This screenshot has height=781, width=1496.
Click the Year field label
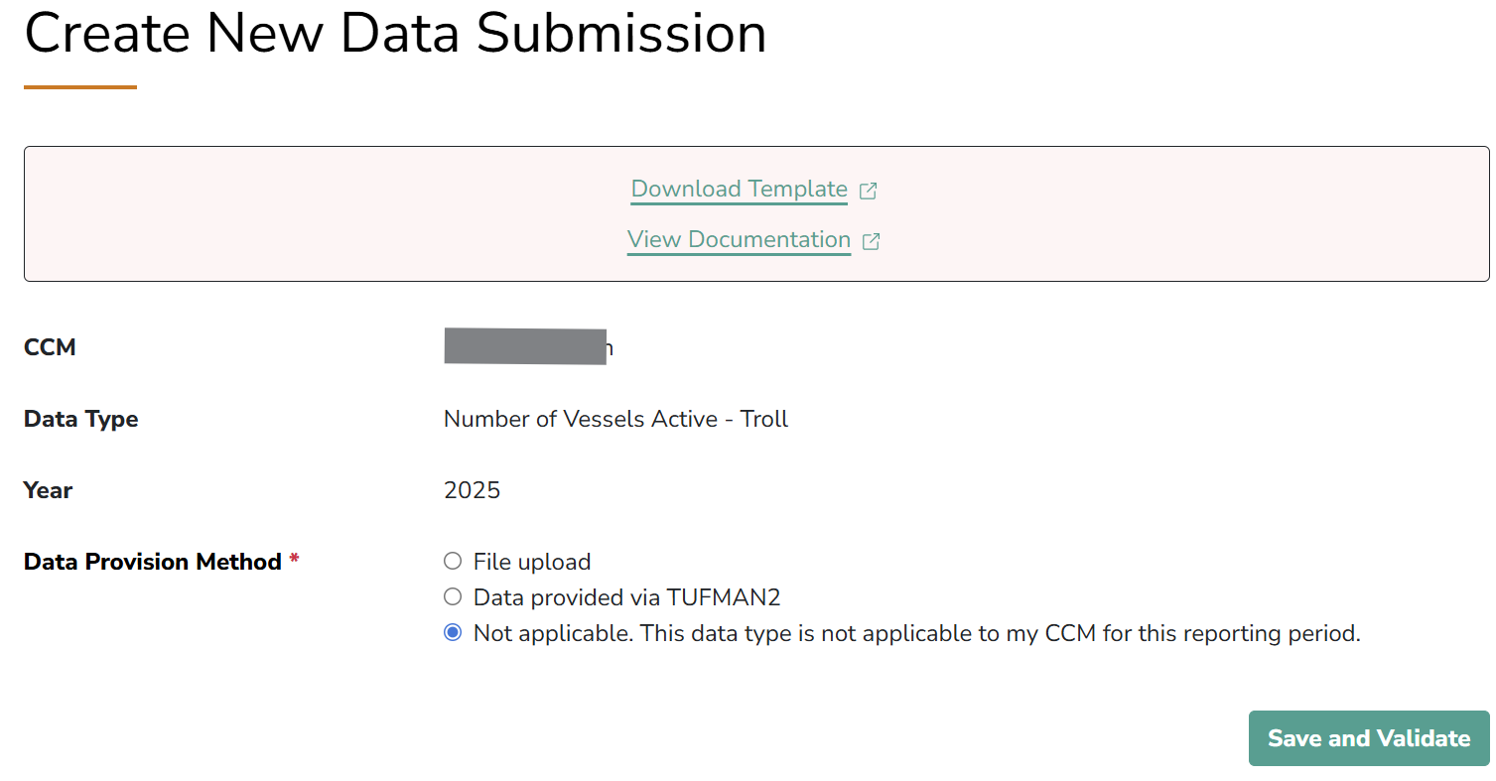click(49, 490)
